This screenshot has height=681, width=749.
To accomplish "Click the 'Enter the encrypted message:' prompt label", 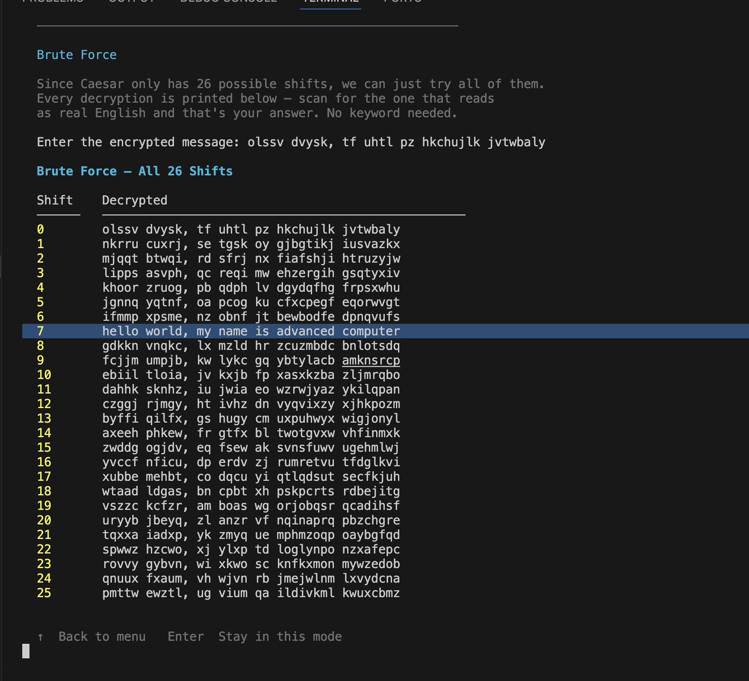I will (x=138, y=142).
